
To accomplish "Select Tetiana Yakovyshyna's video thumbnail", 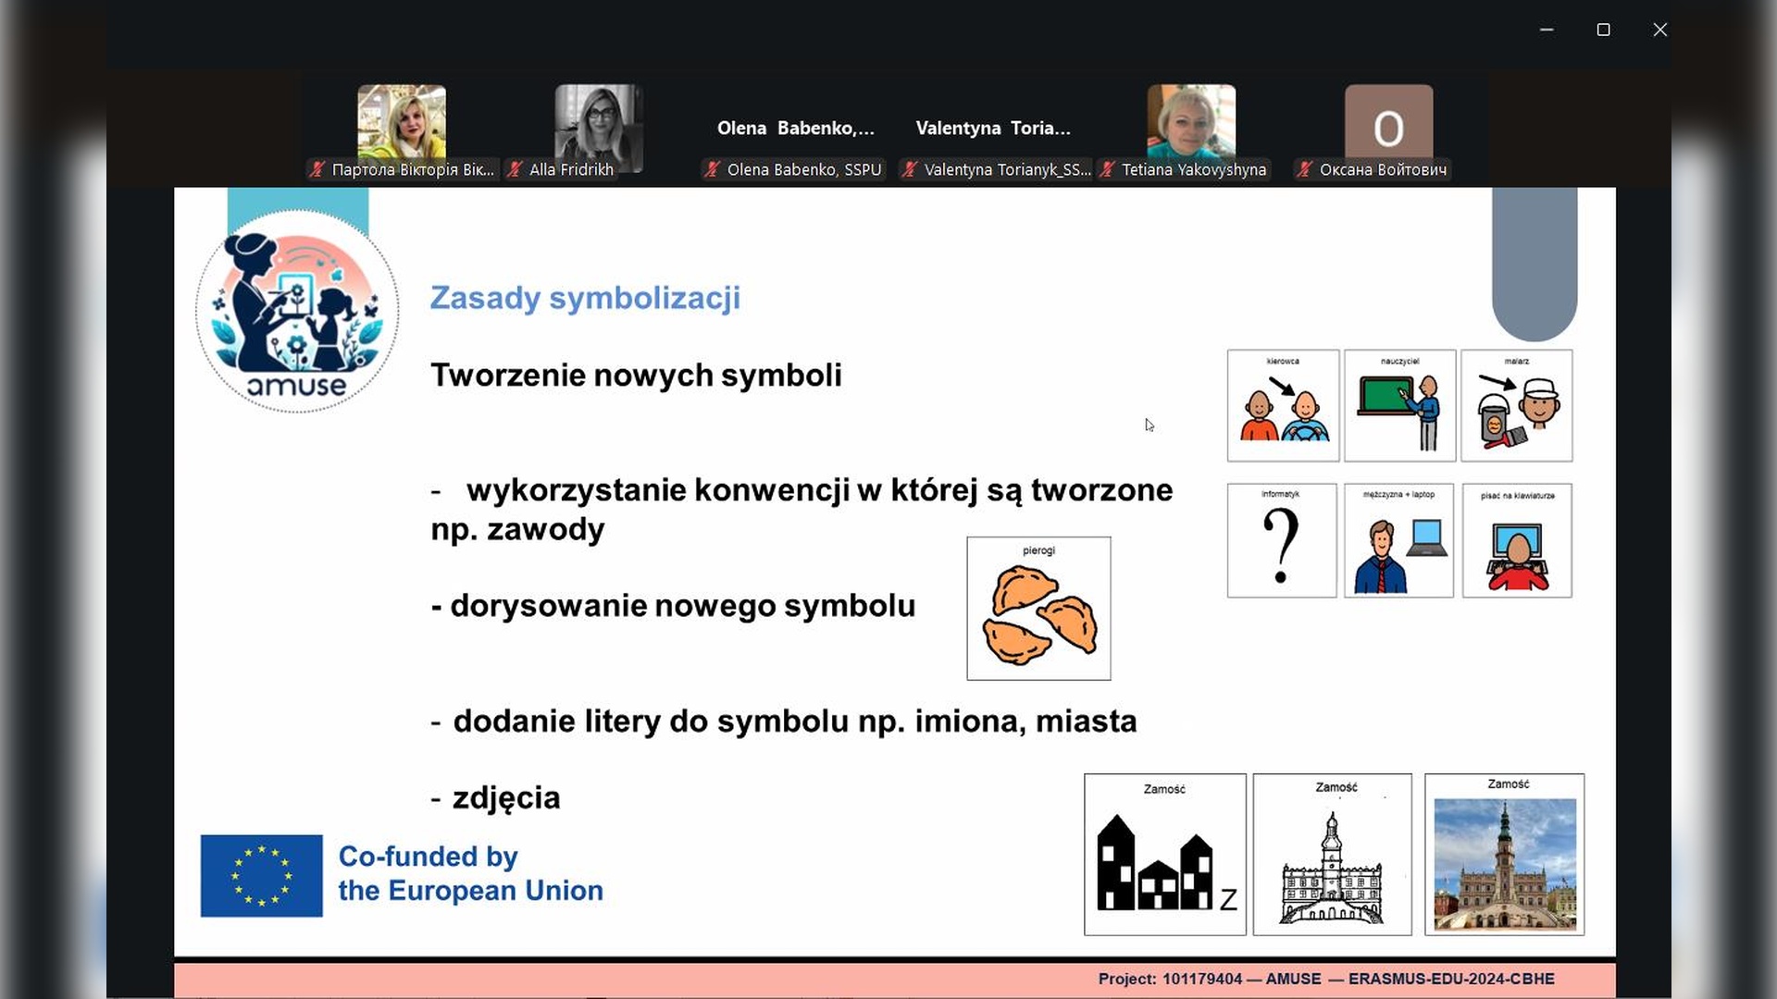I will click(1191, 122).
